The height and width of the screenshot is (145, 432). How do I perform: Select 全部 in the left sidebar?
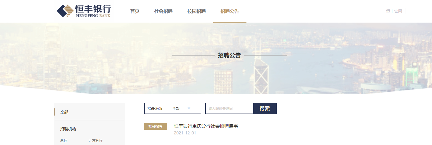64,112
